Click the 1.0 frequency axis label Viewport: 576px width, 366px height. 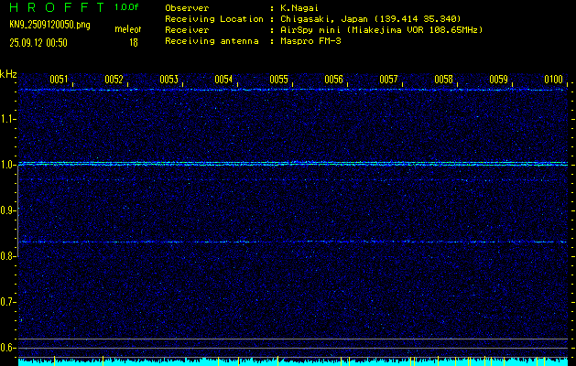7,165
